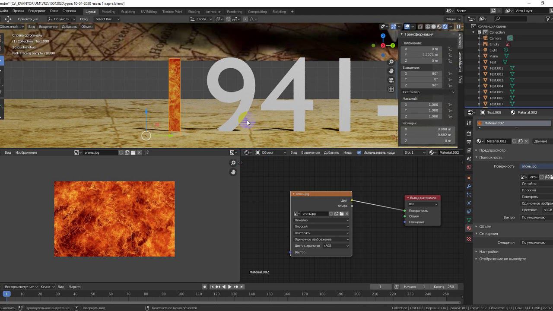The height and width of the screenshot is (311, 553).
Task: Click frame 100 on the timeline ruler
Action: pos(181,294)
